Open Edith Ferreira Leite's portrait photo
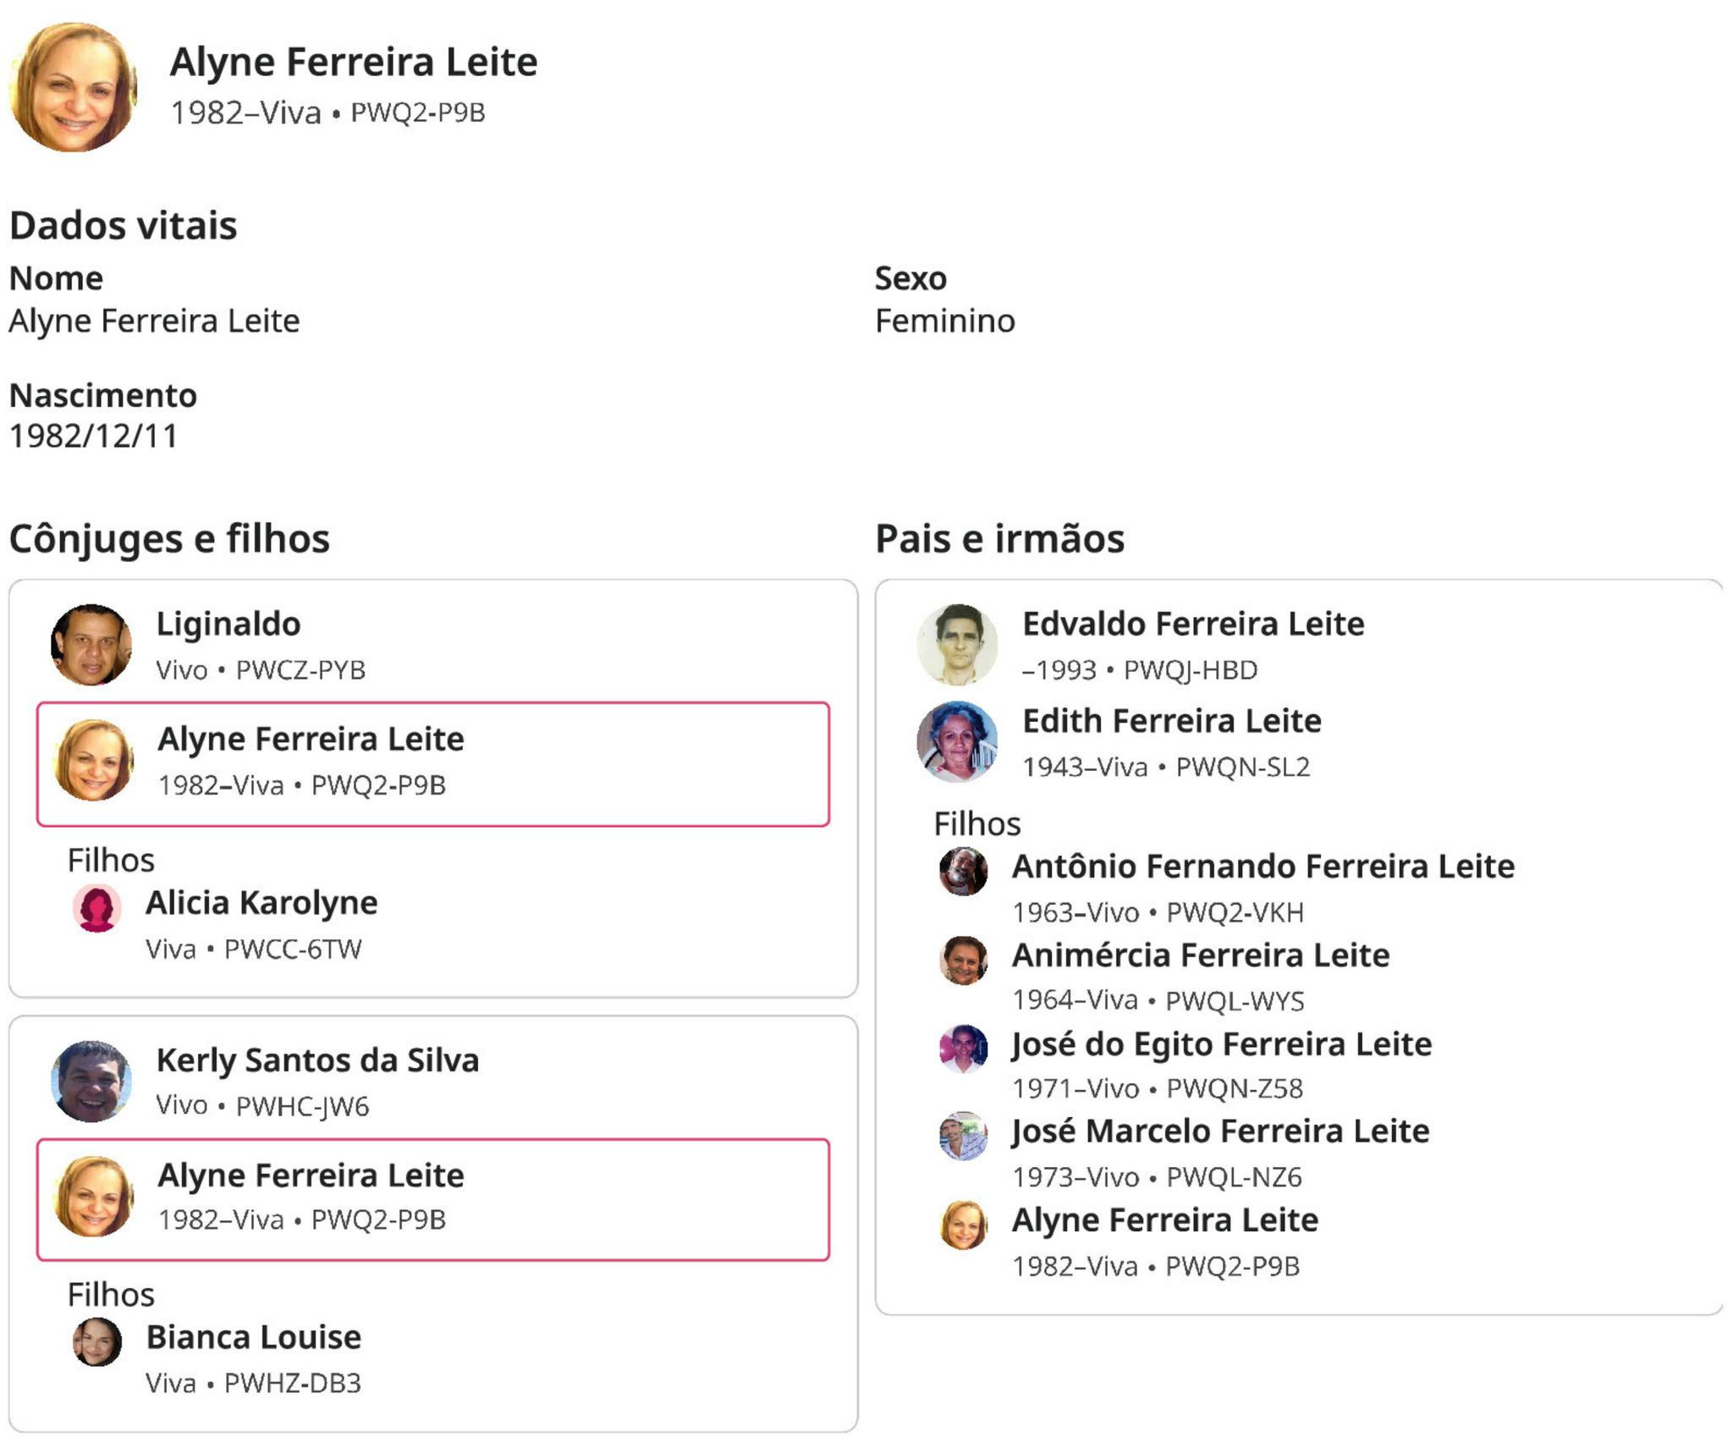The image size is (1733, 1453). pos(957,741)
